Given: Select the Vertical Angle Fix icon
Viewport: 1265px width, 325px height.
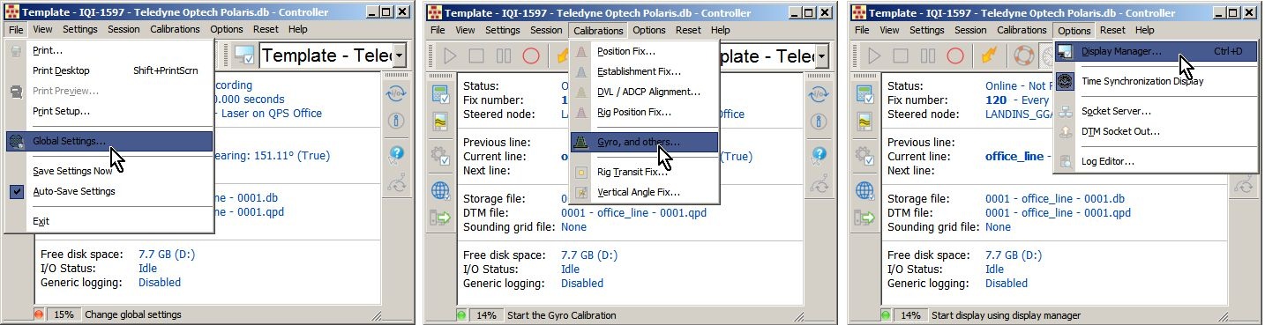Looking at the screenshot, I should pos(581,192).
